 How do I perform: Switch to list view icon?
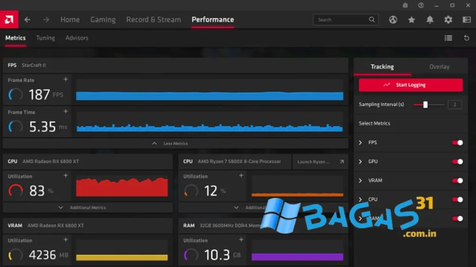449,38
